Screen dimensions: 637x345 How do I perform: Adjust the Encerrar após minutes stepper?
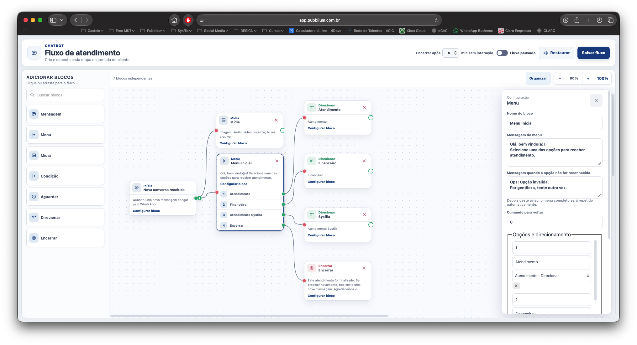[x=455, y=53]
